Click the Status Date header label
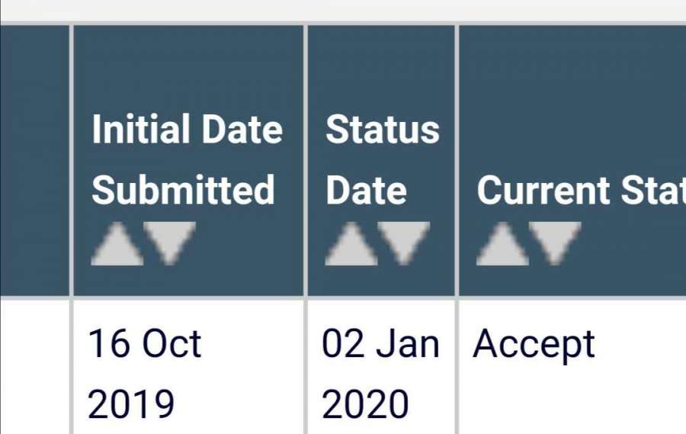Image resolution: width=686 pixels, height=434 pixels. click(x=382, y=159)
